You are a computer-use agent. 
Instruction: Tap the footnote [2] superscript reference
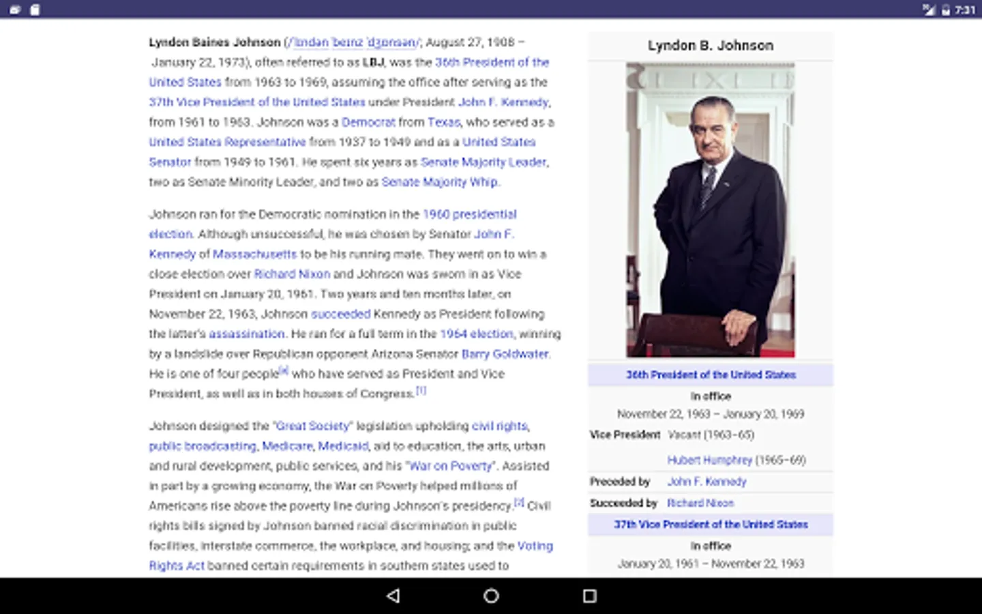519,503
